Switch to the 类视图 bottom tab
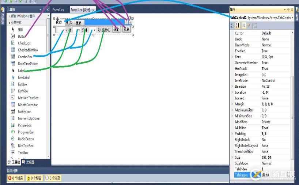 pos(28,162)
